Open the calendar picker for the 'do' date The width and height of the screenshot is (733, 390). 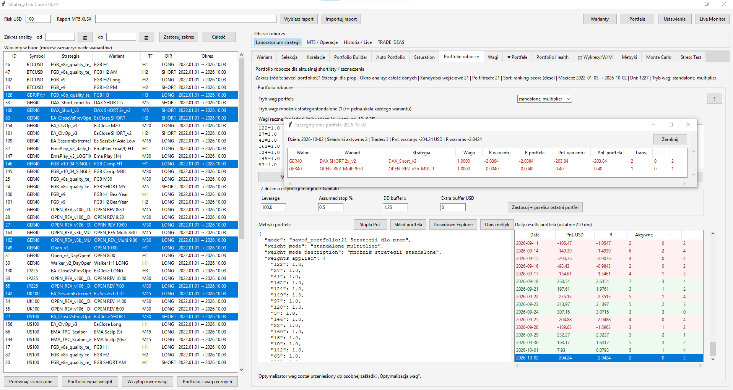pyautogui.click(x=146, y=37)
